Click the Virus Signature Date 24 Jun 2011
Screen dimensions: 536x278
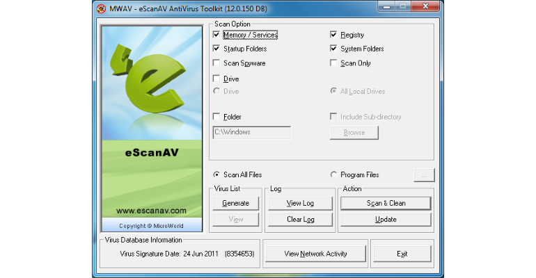[x=169, y=254]
